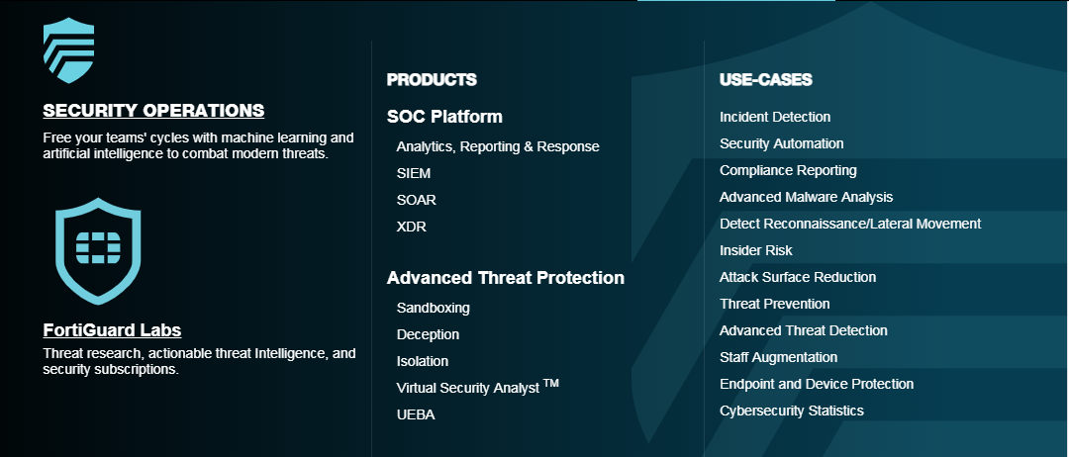1069x457 pixels.
Task: Open the SECURITY OPERATIONS heading link
Action: coord(153,111)
